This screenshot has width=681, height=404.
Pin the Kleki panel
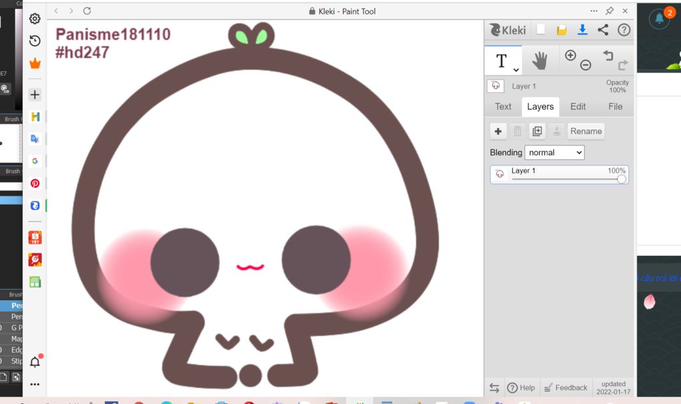pyautogui.click(x=610, y=11)
